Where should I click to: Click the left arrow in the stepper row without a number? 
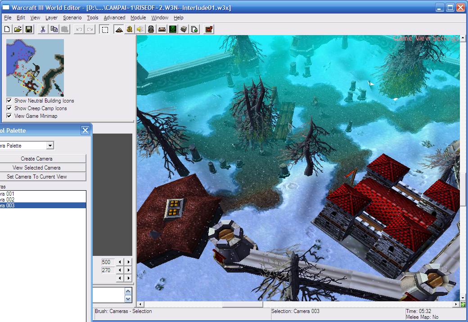(x=120, y=278)
